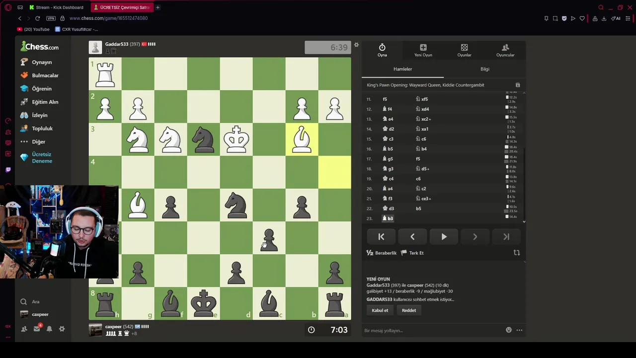
Task: Open the friends icon in sidebar
Action: point(24,329)
